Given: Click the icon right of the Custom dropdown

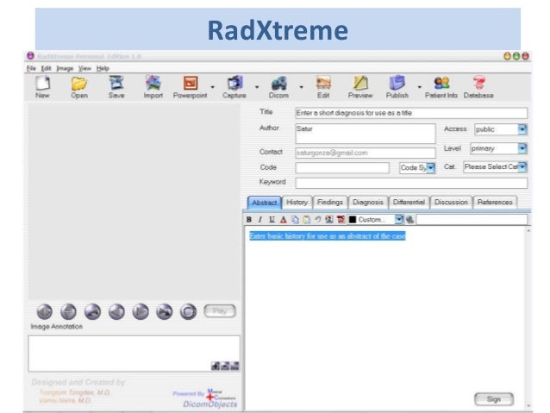Looking at the screenshot, I should pyautogui.click(x=409, y=220).
